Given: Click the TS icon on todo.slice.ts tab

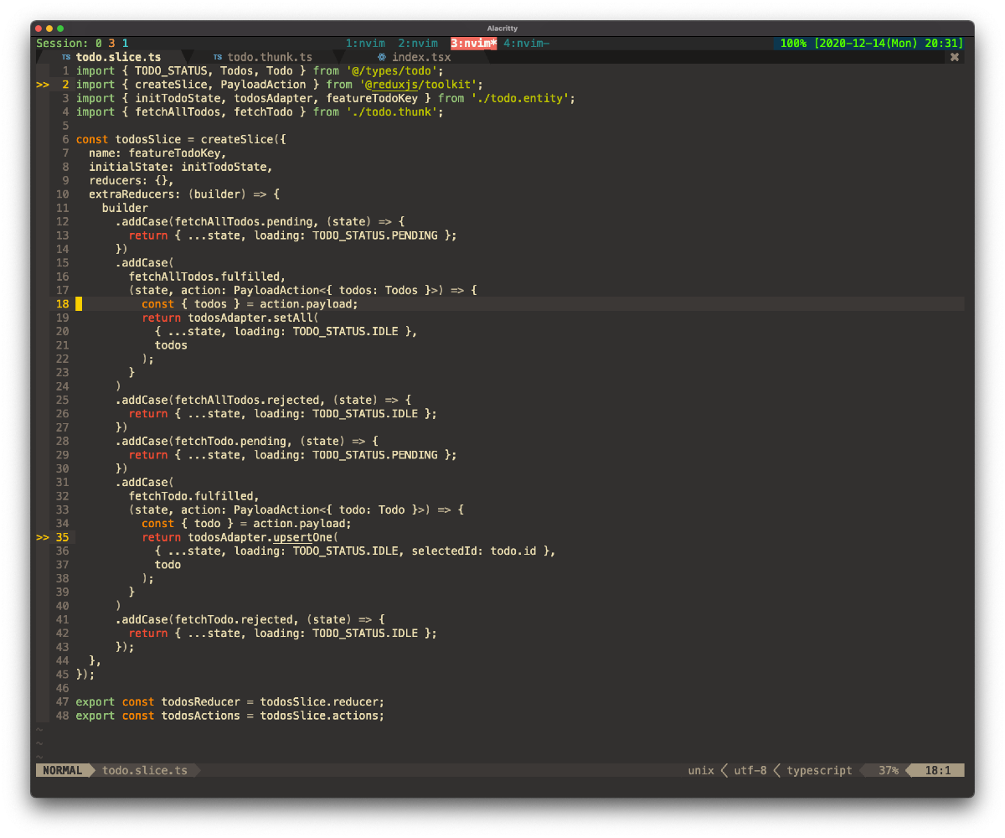Looking at the screenshot, I should (x=66, y=57).
